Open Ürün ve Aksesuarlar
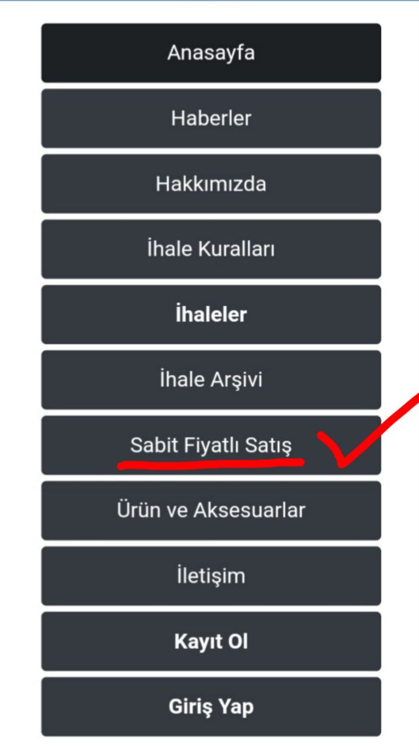This screenshot has height=754, width=419. (211, 510)
